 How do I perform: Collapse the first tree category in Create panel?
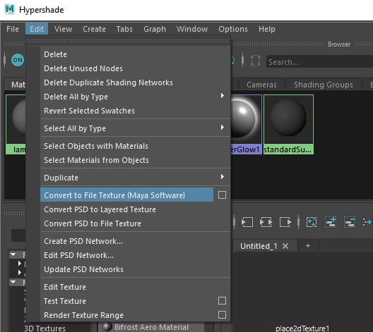(13, 254)
